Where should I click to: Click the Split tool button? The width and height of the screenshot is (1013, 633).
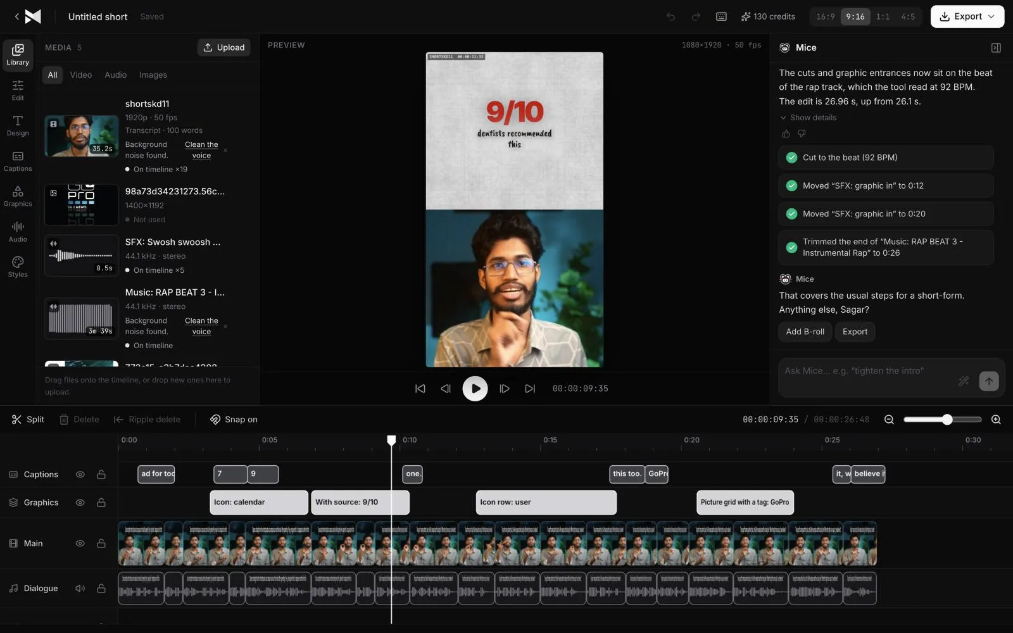click(x=28, y=420)
